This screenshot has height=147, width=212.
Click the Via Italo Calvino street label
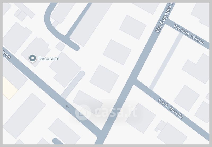point(189,34)
